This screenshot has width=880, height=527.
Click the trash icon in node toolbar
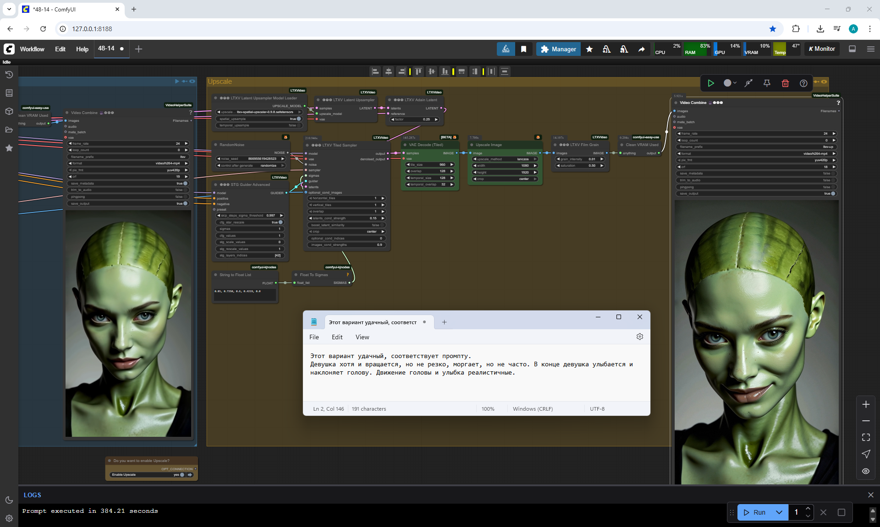click(x=785, y=83)
